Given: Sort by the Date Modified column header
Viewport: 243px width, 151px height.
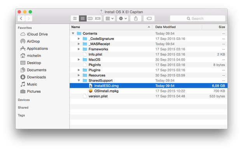Looking at the screenshot, I should (x=177, y=27).
